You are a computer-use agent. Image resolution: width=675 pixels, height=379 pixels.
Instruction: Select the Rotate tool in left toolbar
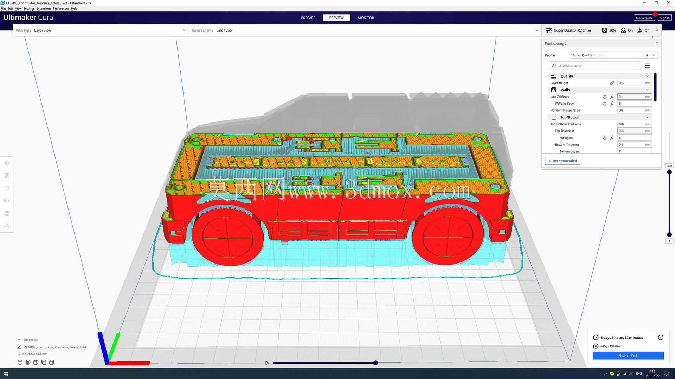pyautogui.click(x=7, y=188)
